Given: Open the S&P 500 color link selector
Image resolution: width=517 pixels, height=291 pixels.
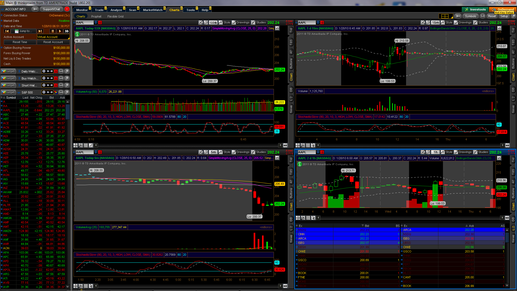Looking at the screenshot, I should pos(56,92).
